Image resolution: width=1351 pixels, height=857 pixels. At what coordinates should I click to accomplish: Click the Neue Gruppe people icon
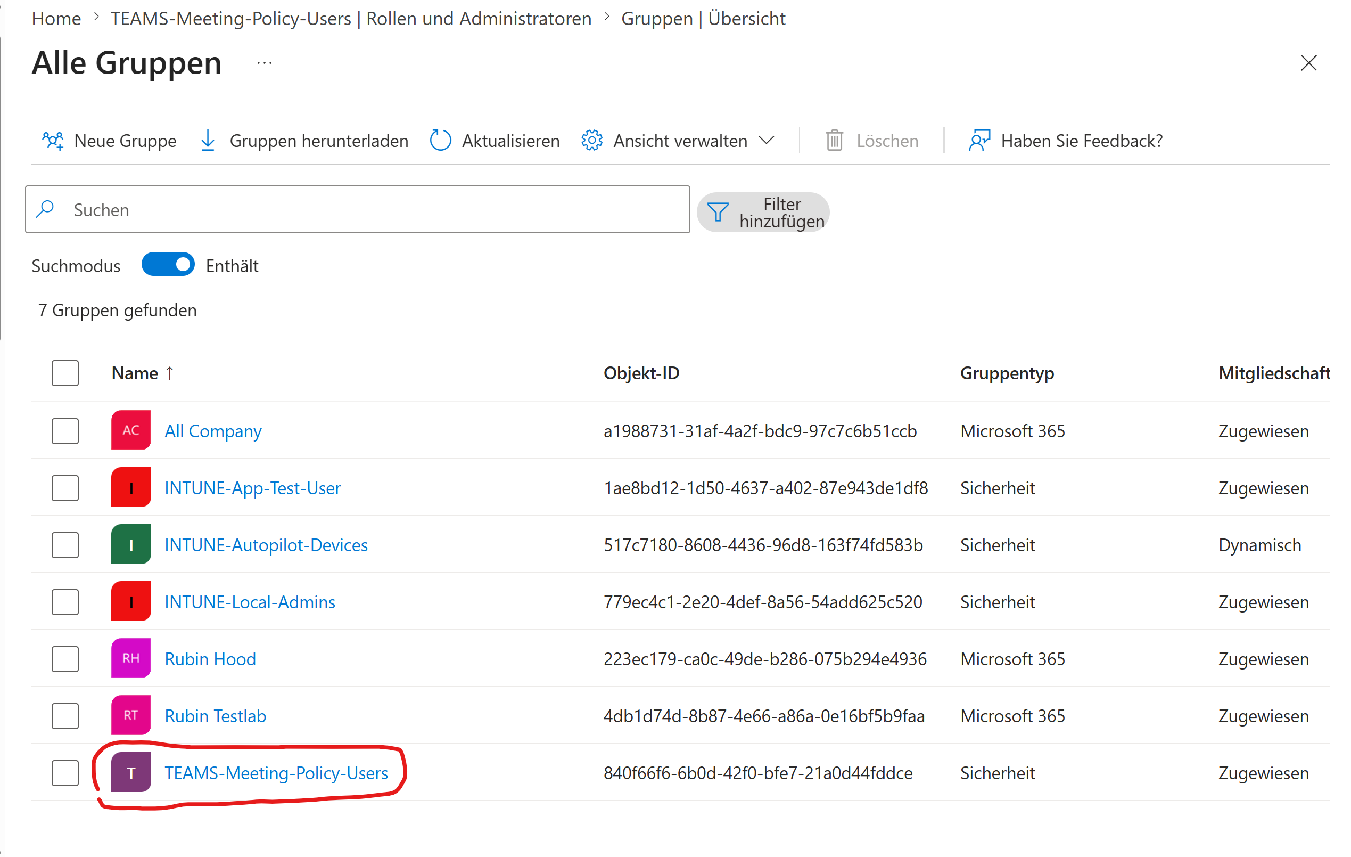coord(53,140)
